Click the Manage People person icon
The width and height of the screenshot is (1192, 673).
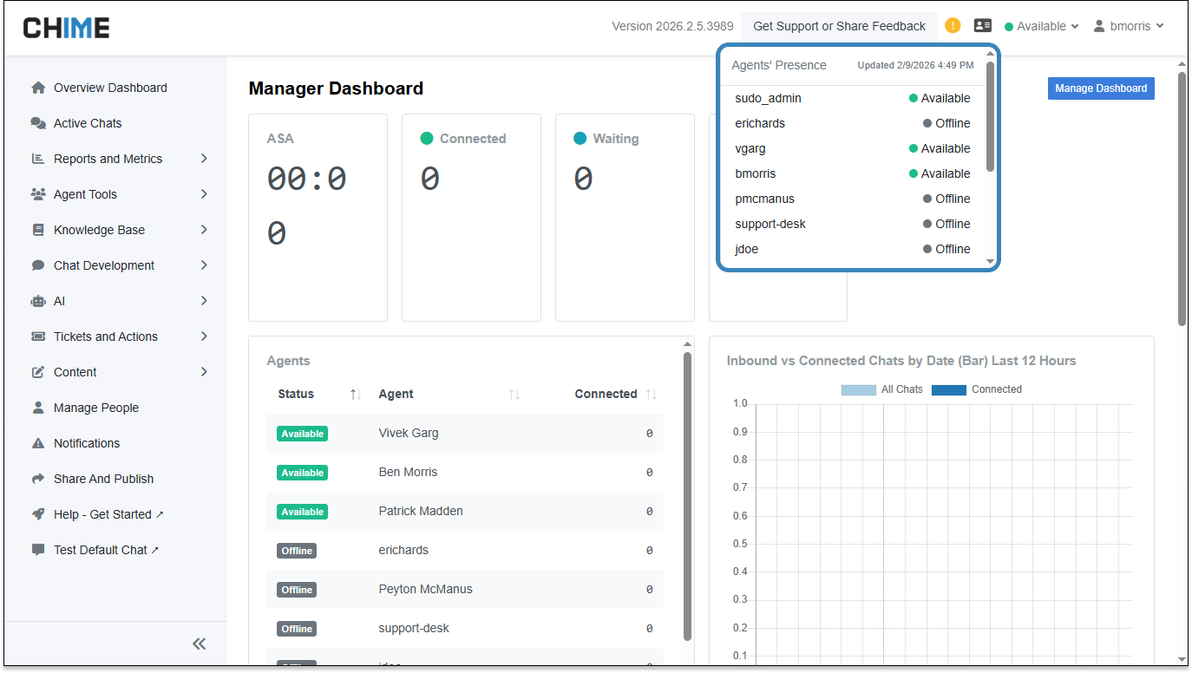(x=38, y=408)
